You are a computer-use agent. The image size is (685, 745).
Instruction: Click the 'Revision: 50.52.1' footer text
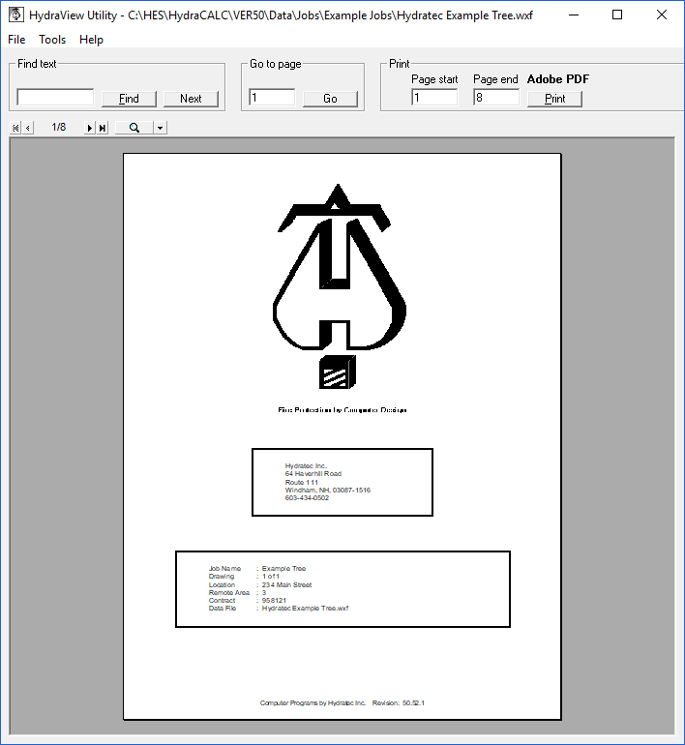point(398,702)
